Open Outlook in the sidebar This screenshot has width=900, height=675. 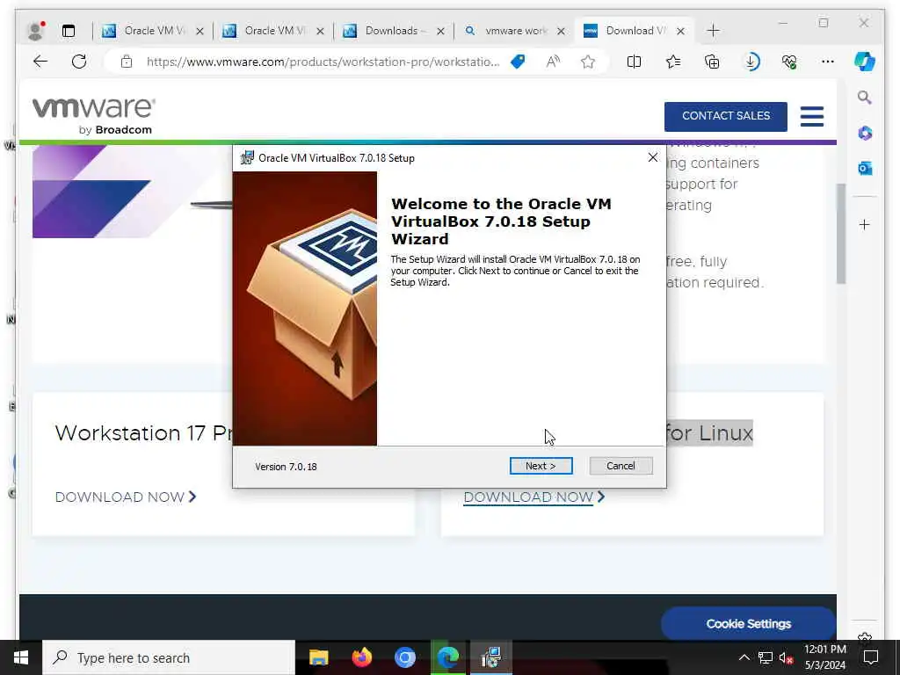click(865, 168)
